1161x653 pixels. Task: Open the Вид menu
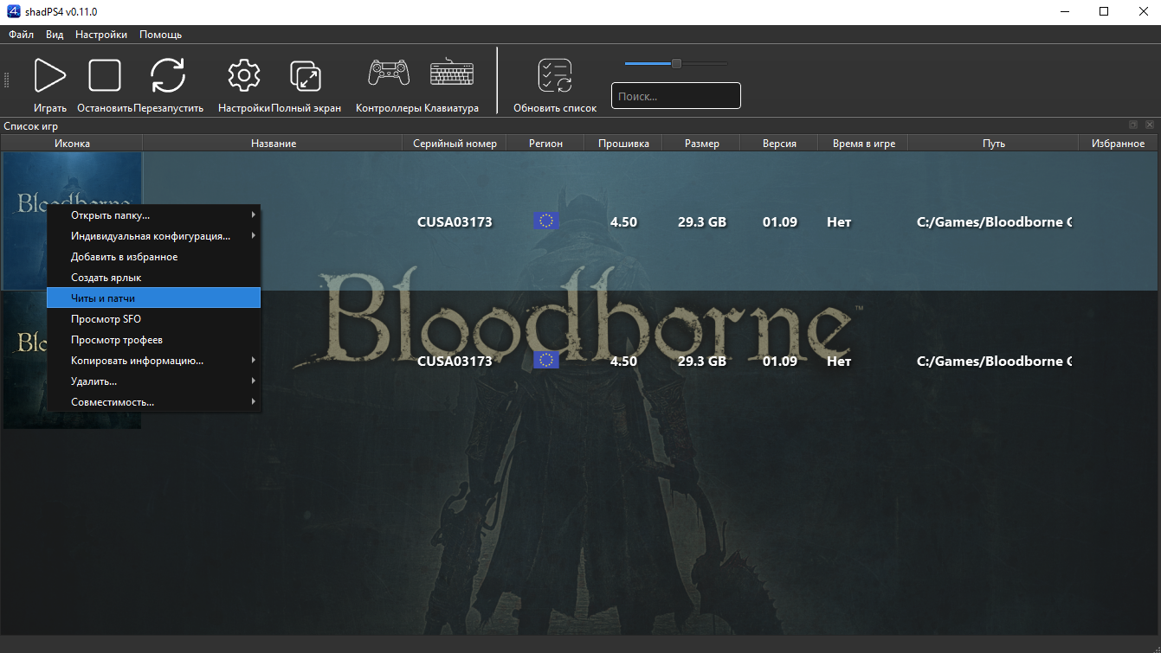pos(55,35)
